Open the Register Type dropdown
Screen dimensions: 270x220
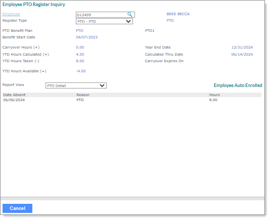pos(104,21)
